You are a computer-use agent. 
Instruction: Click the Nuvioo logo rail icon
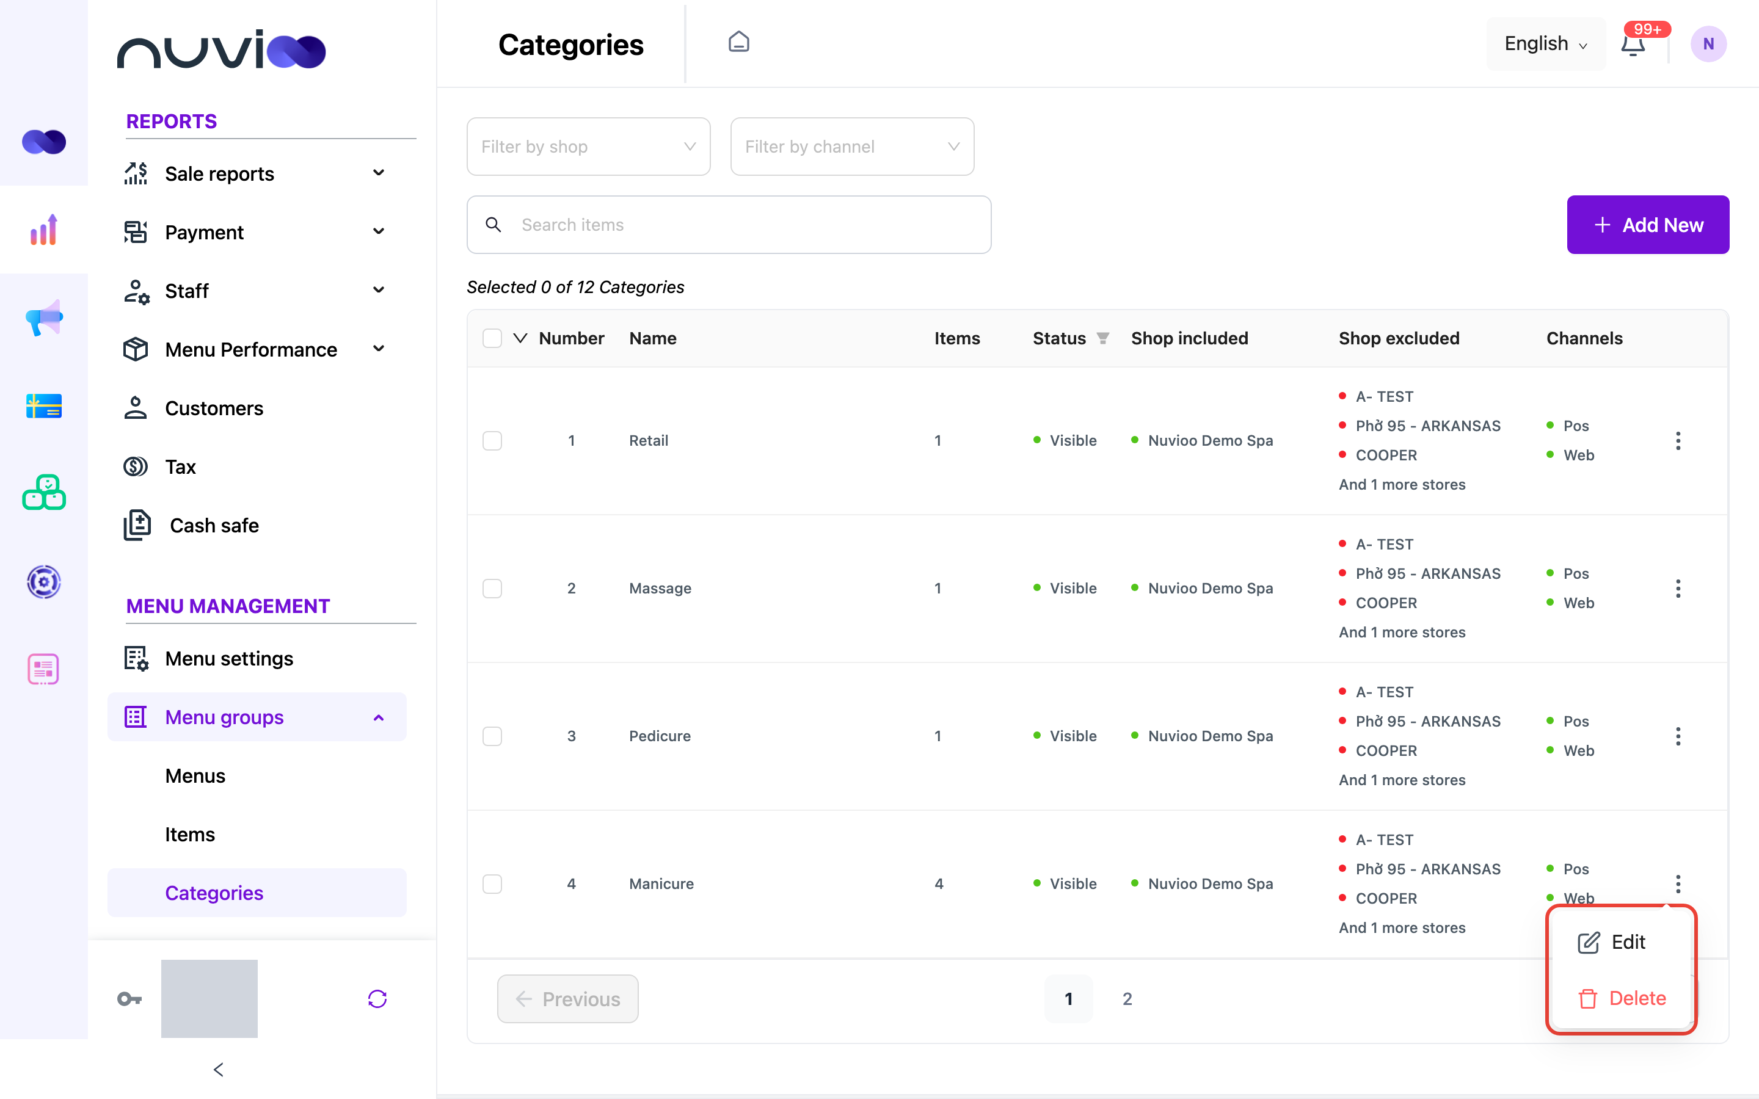click(43, 142)
